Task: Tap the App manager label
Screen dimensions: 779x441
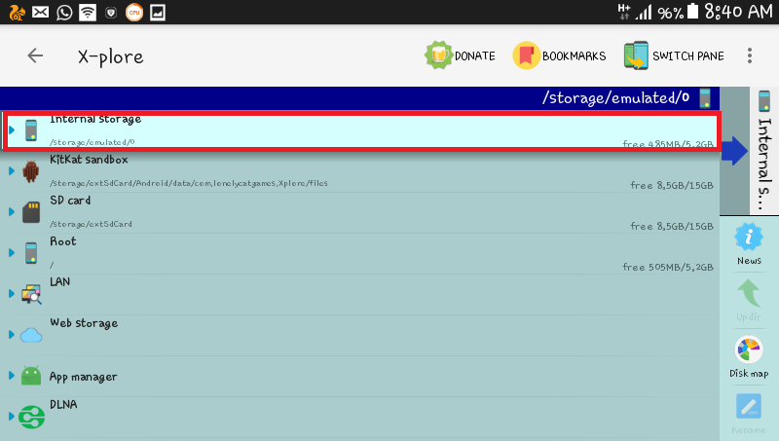Action: [84, 377]
